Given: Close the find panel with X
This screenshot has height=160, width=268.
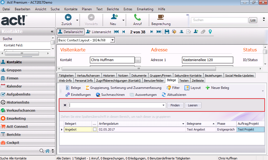Looking at the screenshot, I should [65, 105].
